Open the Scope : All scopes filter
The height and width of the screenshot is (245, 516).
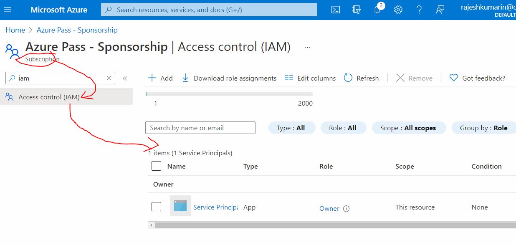pyautogui.click(x=408, y=128)
